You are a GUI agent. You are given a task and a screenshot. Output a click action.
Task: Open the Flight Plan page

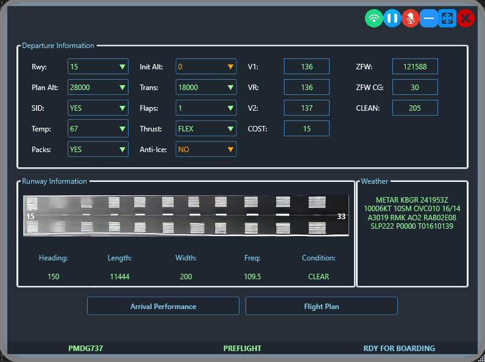[x=321, y=306]
